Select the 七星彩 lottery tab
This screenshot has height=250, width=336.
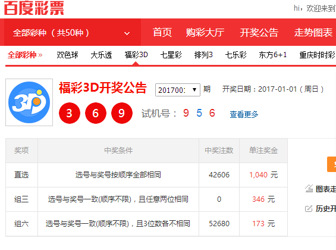coord(171,55)
